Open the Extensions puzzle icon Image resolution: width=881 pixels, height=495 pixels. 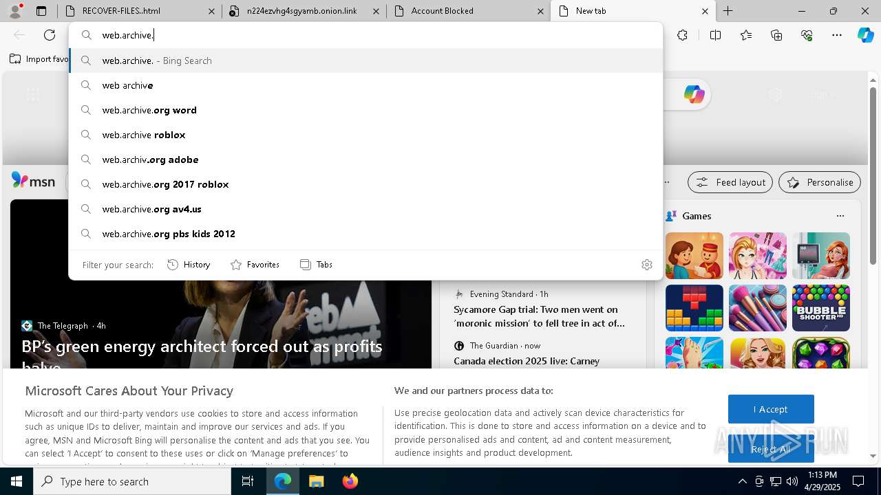(x=682, y=35)
